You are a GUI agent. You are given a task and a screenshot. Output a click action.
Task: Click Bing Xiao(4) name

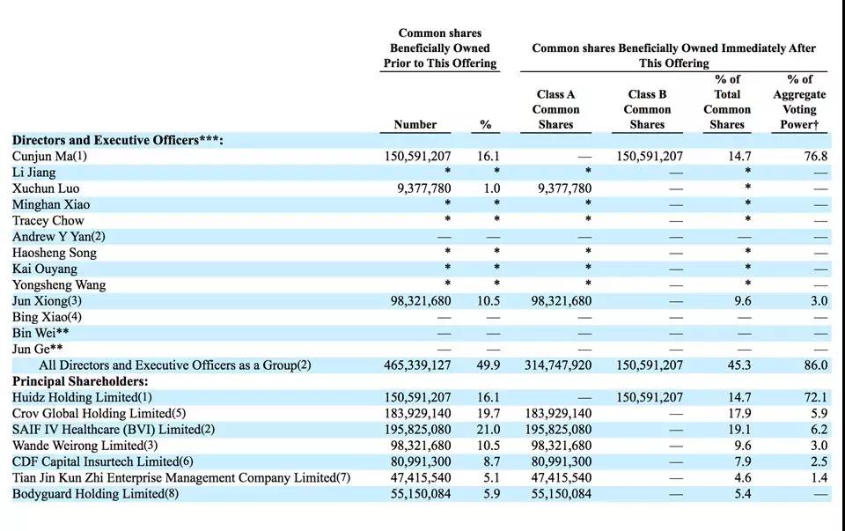coord(47,317)
